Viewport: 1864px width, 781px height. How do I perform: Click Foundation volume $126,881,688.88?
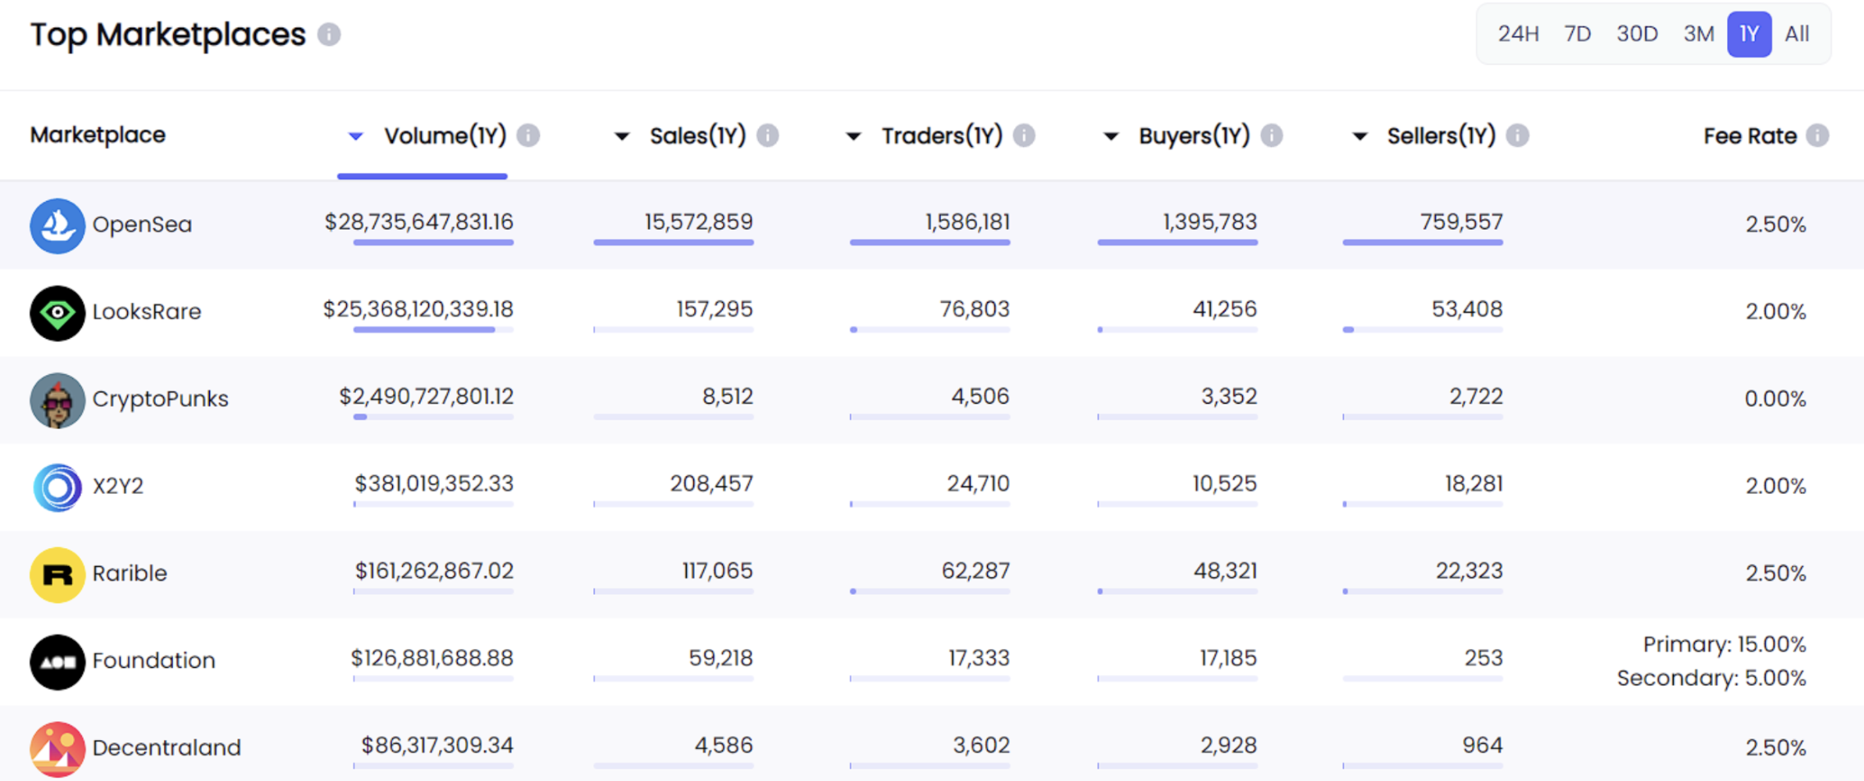point(432,658)
